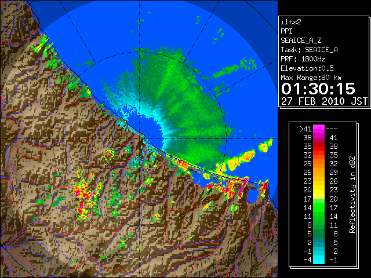Pick the bright magenta >41 dBZ swatch
371x278 pixels.
[319, 129]
